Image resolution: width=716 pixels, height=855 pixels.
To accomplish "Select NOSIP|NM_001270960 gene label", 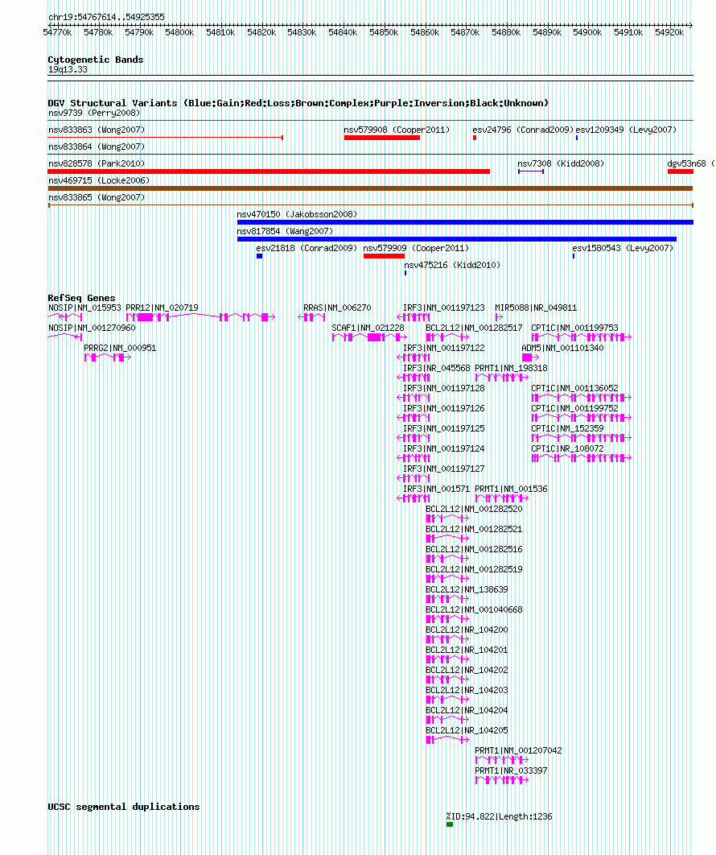I will pos(92,328).
